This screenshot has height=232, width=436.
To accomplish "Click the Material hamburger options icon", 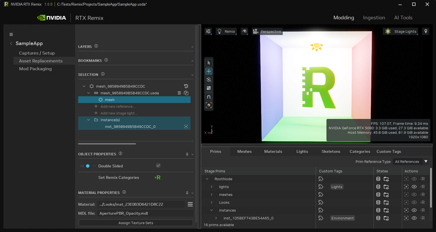I will 190,204.
